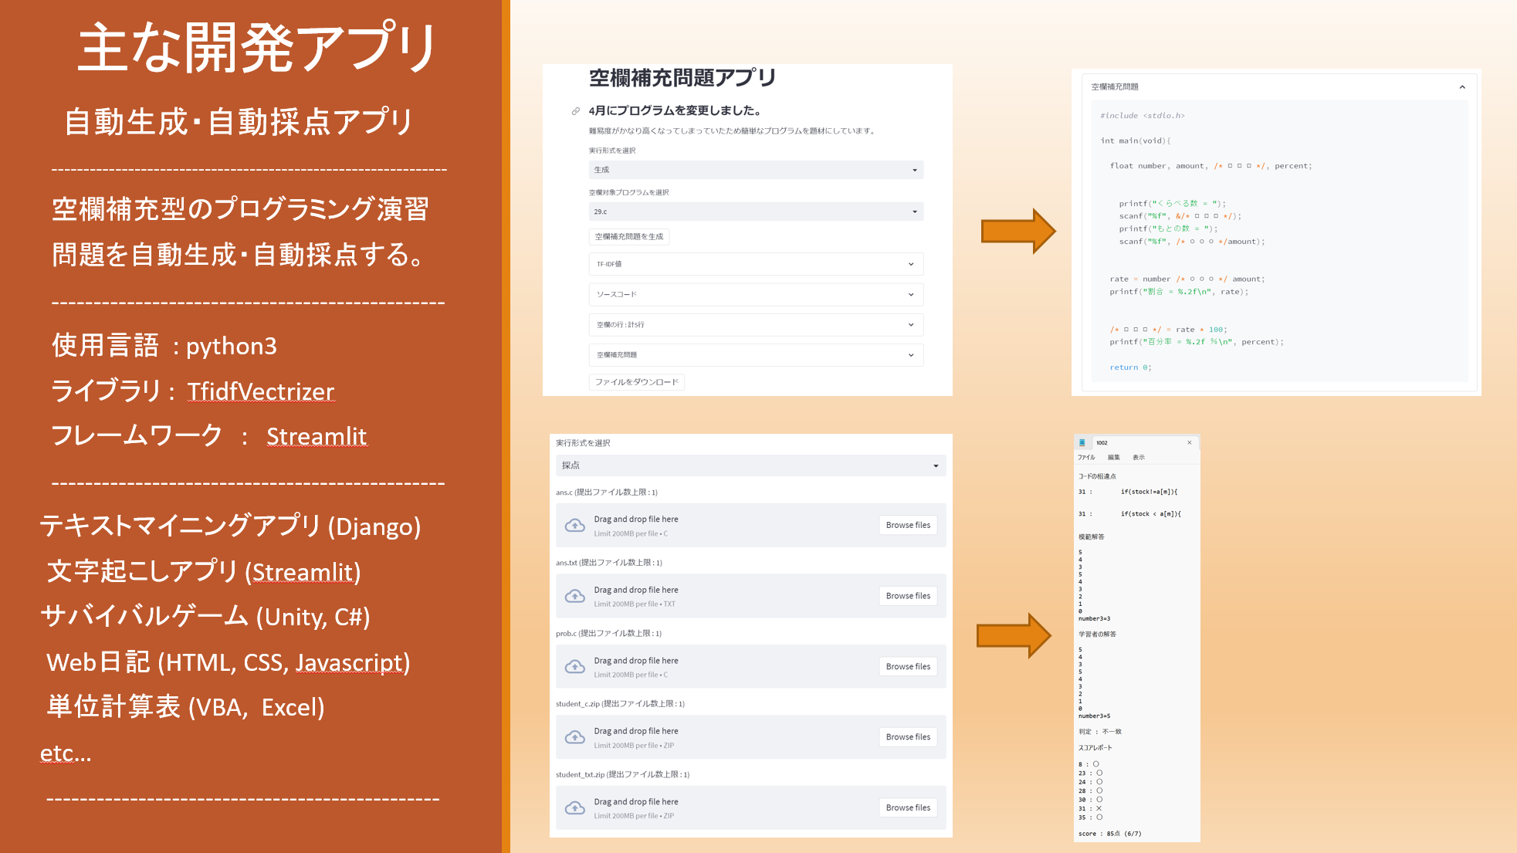Viewport: 1517px width, 853px height.
Task: Click the printf("百分率 = %.2f %%\n", percent); line
Action: point(1197,342)
